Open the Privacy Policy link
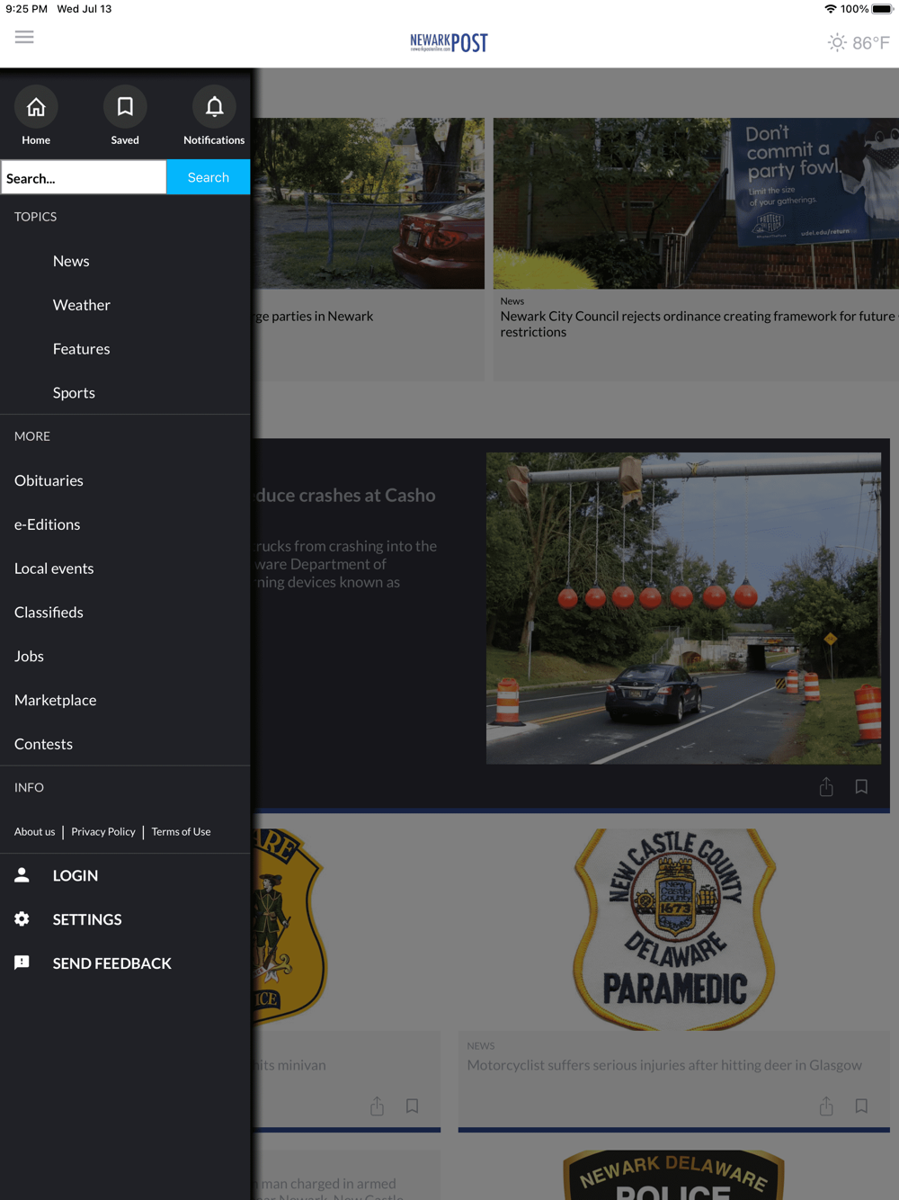Image resolution: width=899 pixels, height=1200 pixels. pos(103,832)
